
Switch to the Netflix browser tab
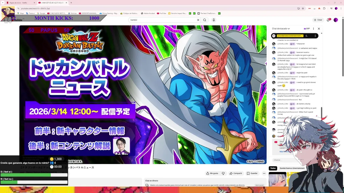point(20,3)
